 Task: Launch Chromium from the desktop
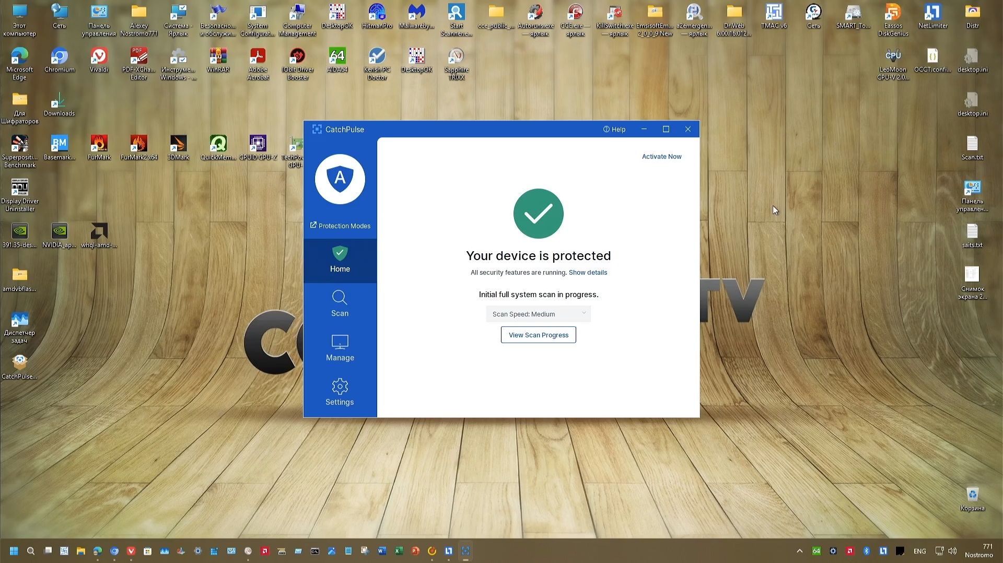60,61
